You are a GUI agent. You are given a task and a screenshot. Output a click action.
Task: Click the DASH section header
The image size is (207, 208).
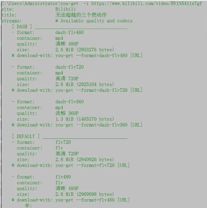(x=22, y=26)
